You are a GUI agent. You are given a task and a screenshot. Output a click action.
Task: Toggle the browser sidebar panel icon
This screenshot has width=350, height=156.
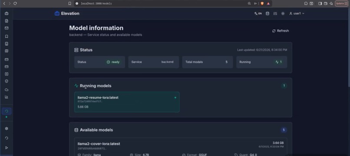(x=320, y=3)
